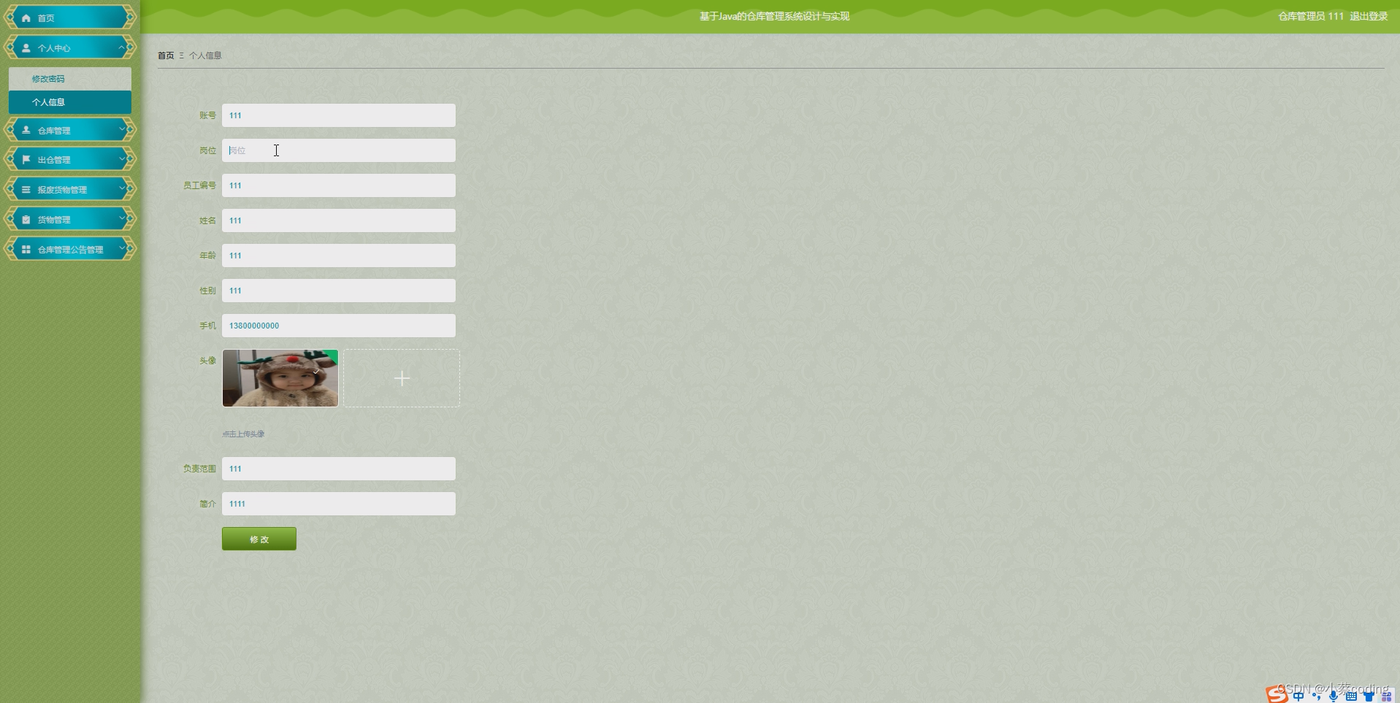Image resolution: width=1400 pixels, height=703 pixels.
Task: Focus the 年龄 input field
Action: click(x=339, y=256)
